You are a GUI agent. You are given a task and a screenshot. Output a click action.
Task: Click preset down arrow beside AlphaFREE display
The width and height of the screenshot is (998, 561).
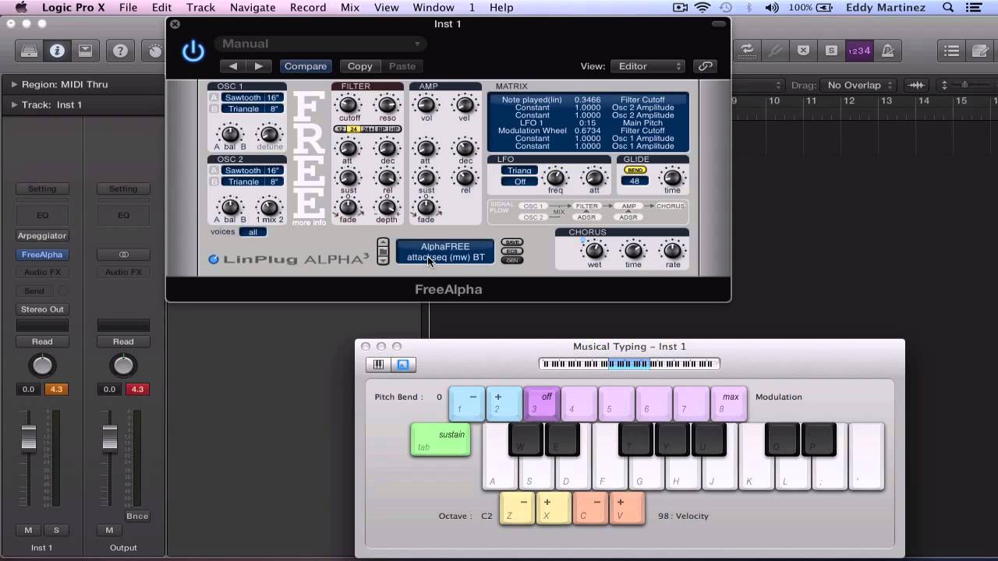coord(383,260)
